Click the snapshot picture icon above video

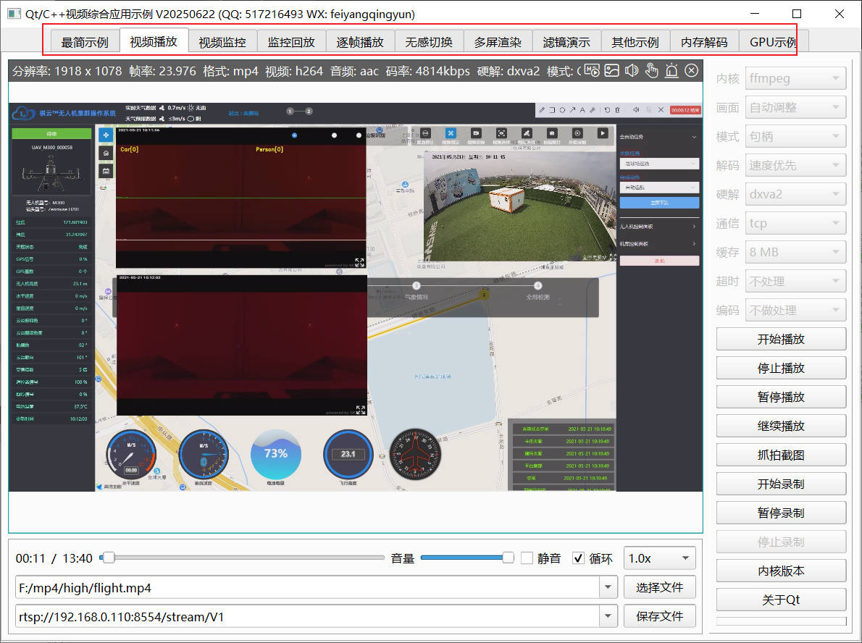612,70
